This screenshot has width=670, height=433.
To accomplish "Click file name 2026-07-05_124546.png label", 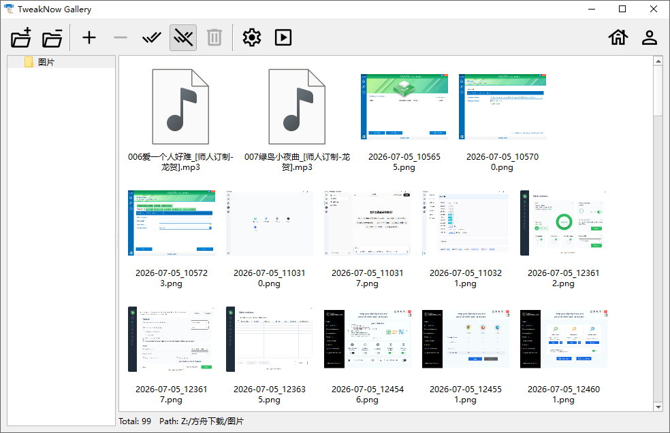I will (x=368, y=395).
